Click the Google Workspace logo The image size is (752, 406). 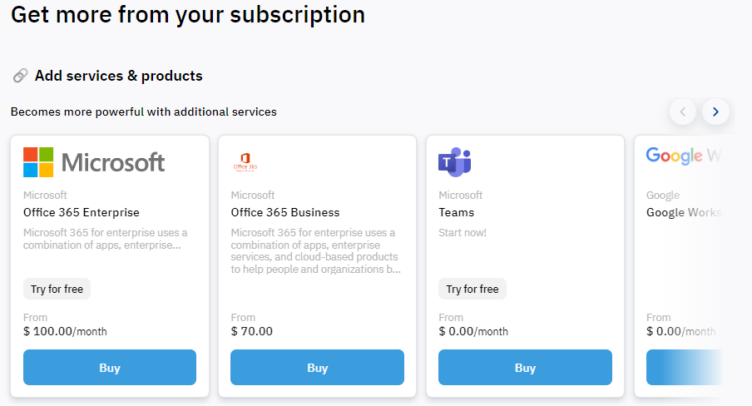(x=684, y=156)
